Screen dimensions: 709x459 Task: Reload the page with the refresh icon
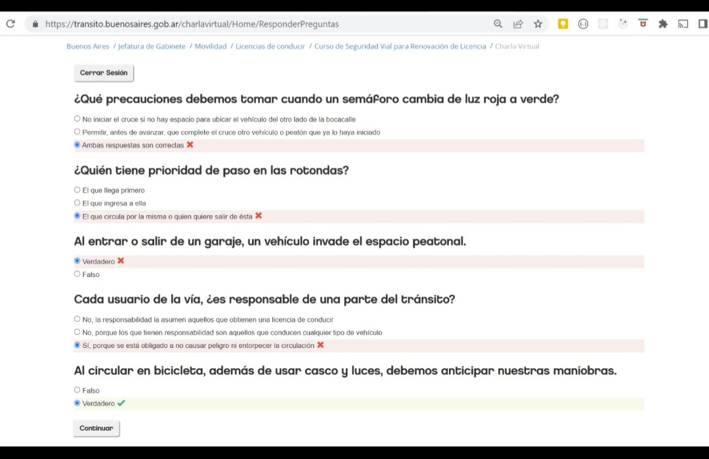pos(10,23)
